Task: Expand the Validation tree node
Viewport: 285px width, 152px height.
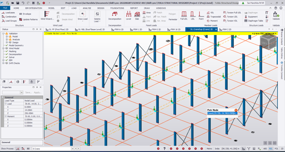Action: point(3,33)
